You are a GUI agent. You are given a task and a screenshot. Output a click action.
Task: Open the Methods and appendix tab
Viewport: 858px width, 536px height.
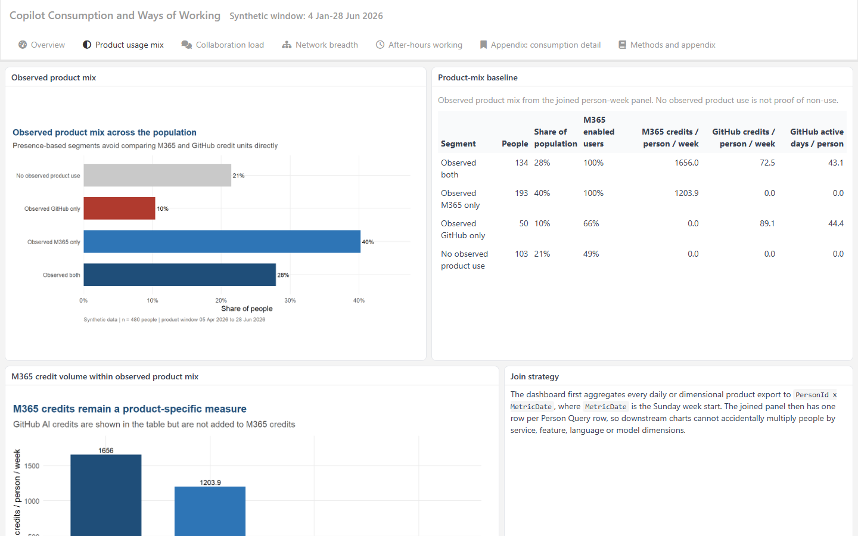(667, 45)
